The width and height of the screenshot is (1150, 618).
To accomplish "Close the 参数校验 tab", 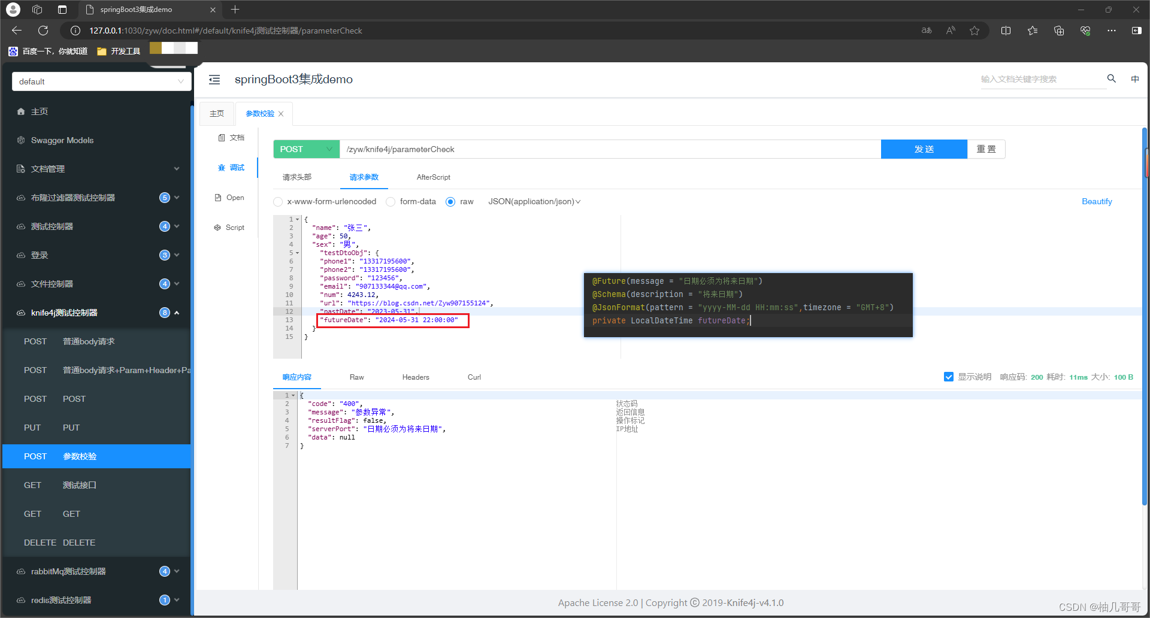I will [x=281, y=114].
